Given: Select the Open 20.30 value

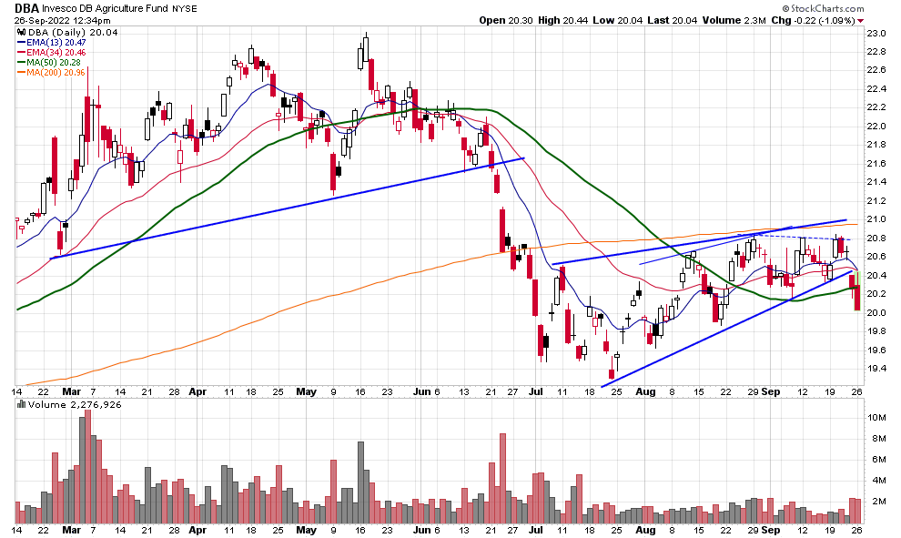Looking at the screenshot, I should coord(506,20).
